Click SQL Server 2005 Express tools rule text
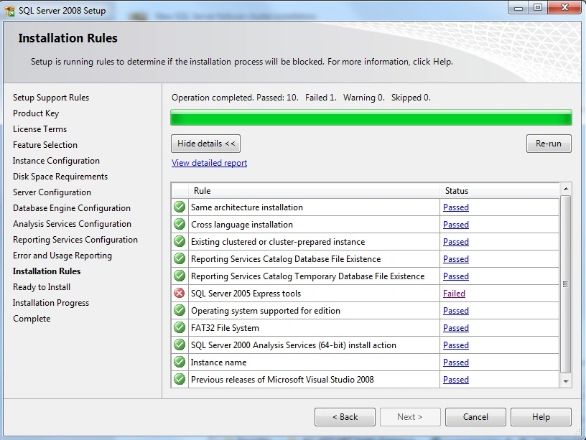The width and height of the screenshot is (586, 440). pos(246,293)
